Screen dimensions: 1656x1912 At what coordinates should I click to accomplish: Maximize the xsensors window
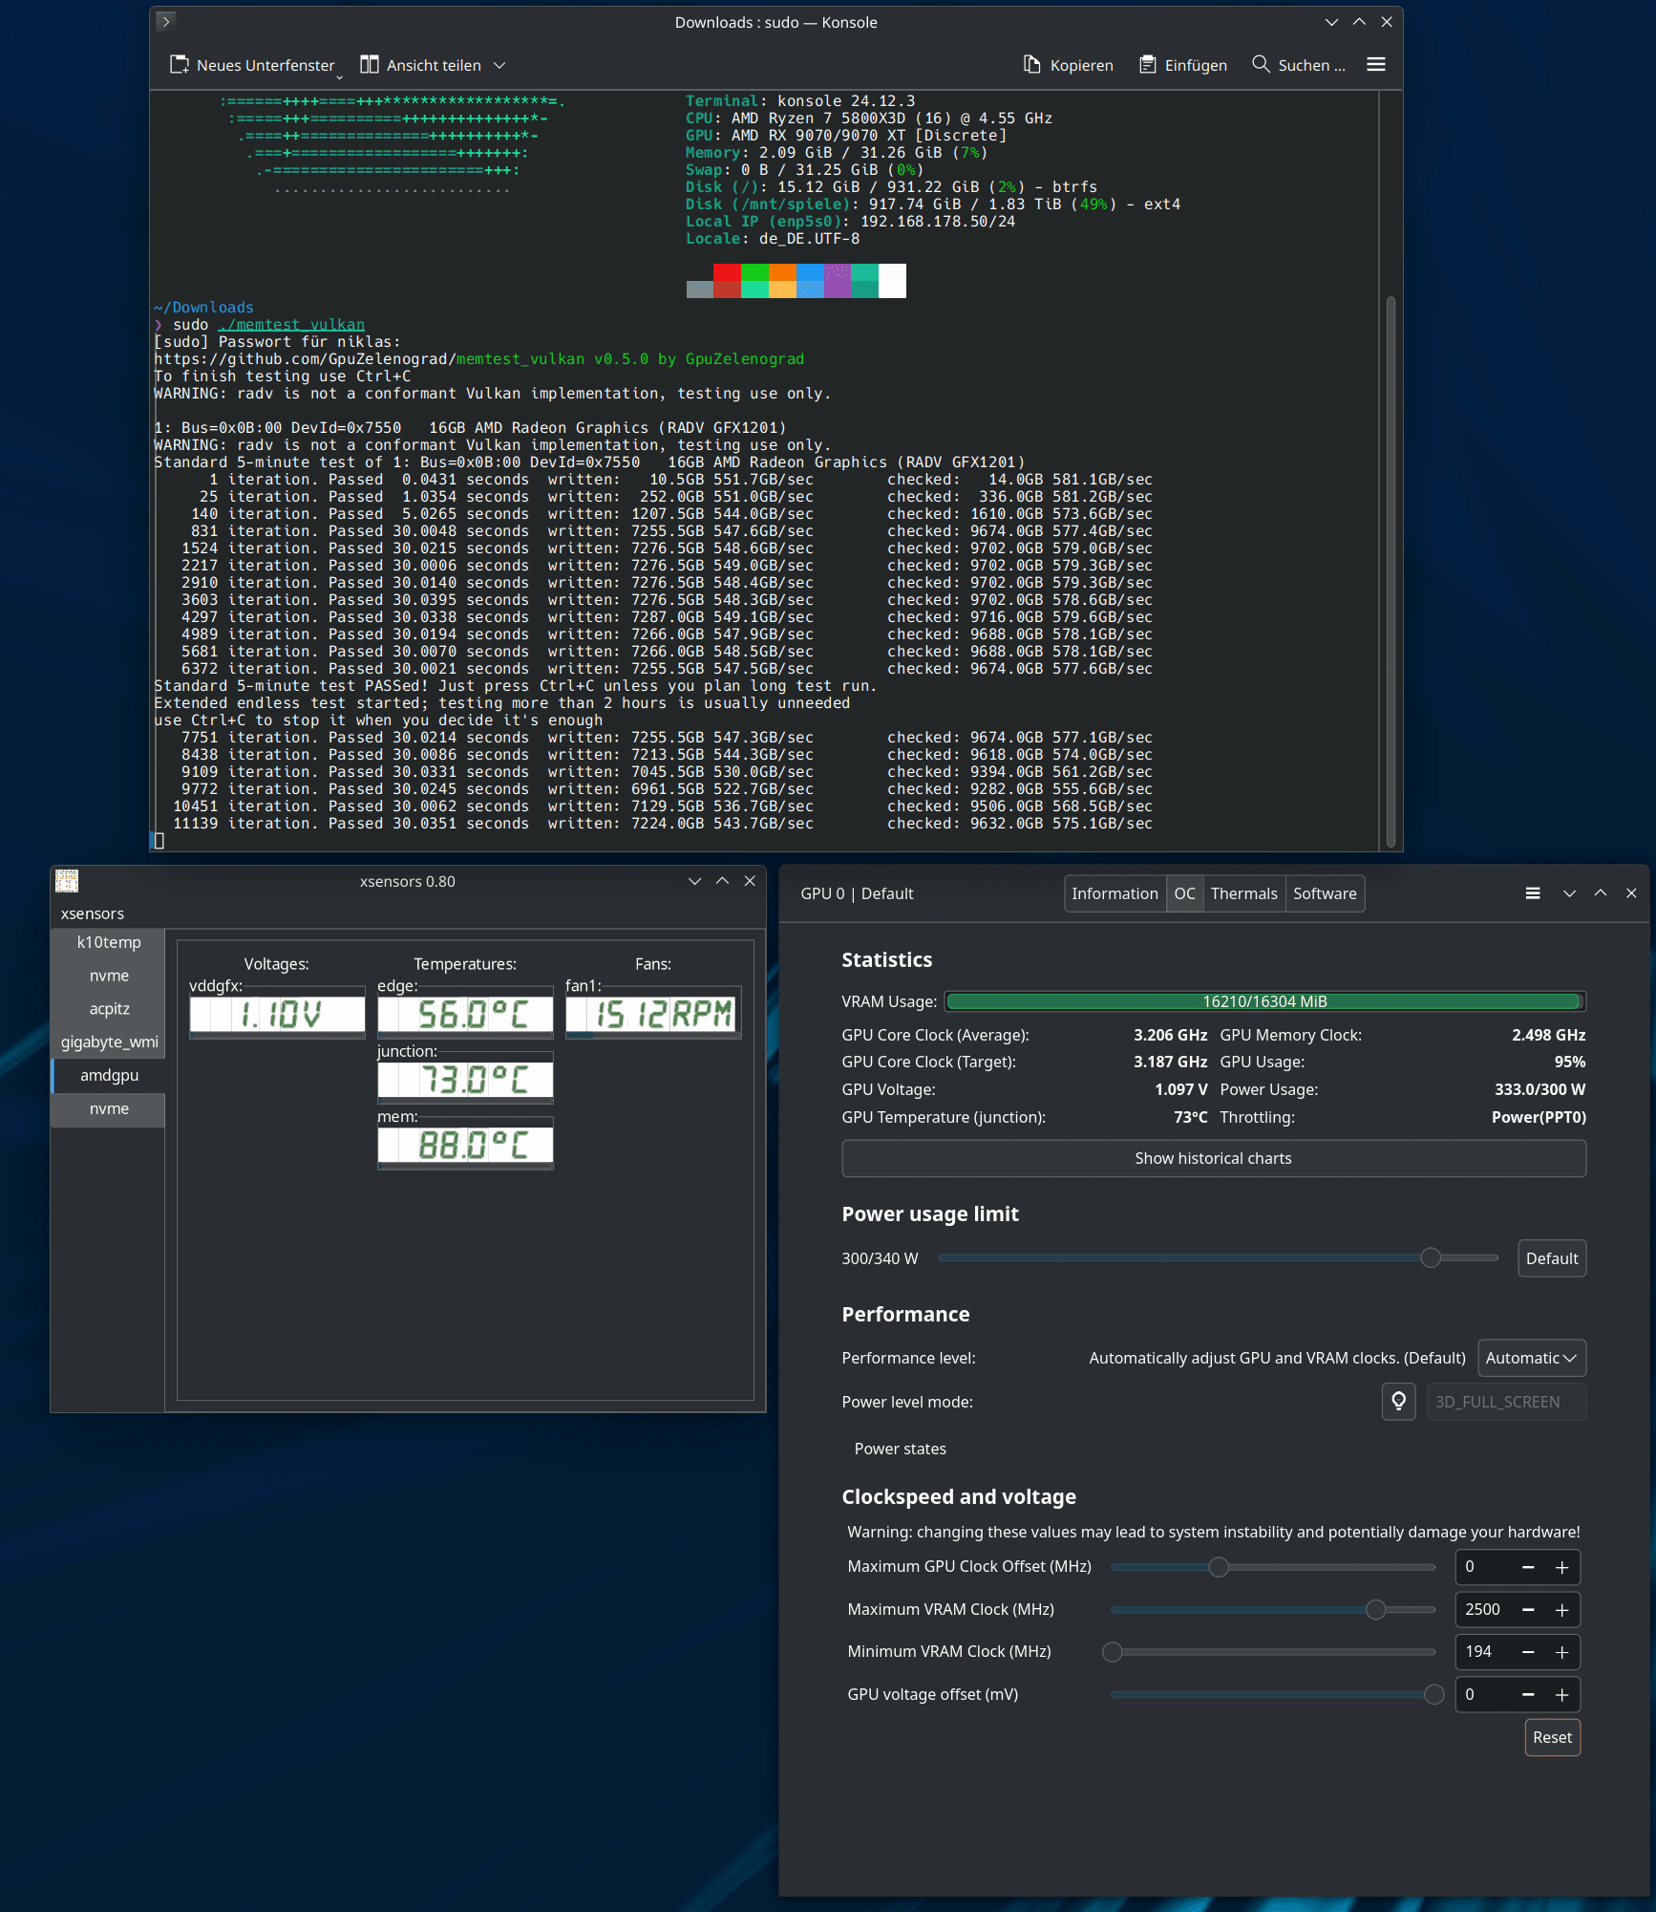tap(722, 881)
